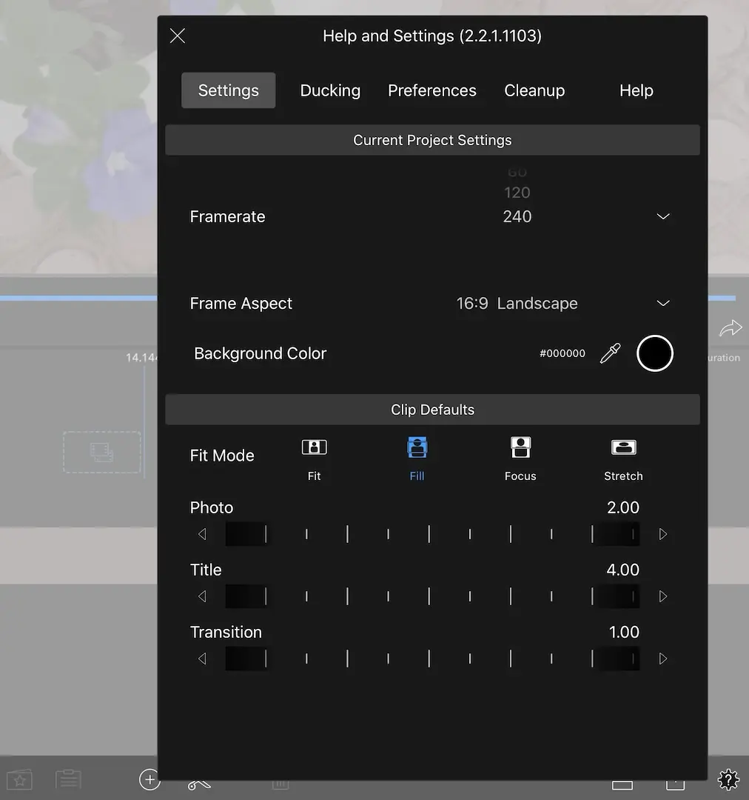Activate the background color eyedropper
749x800 pixels.
[610, 353]
